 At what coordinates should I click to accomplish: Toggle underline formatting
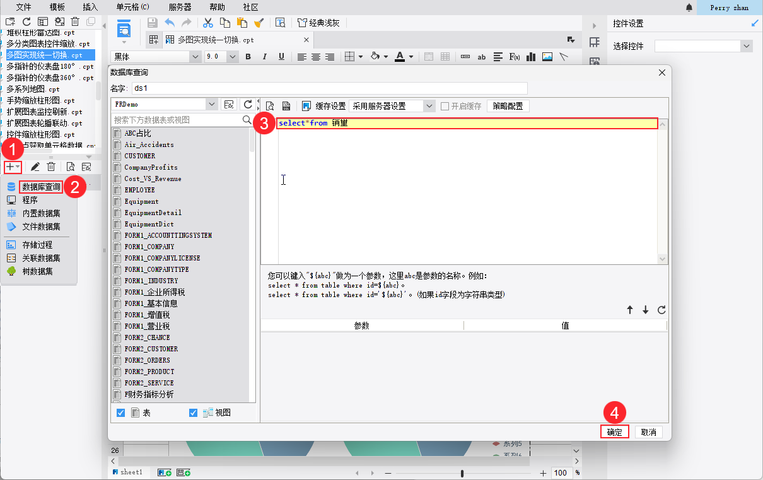pos(281,57)
